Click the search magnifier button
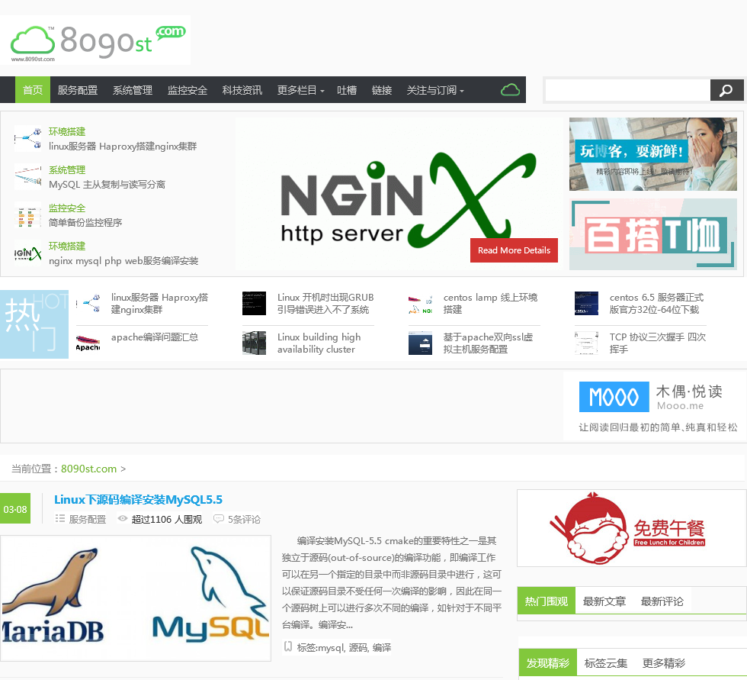This screenshot has width=747, height=680. coord(726,90)
